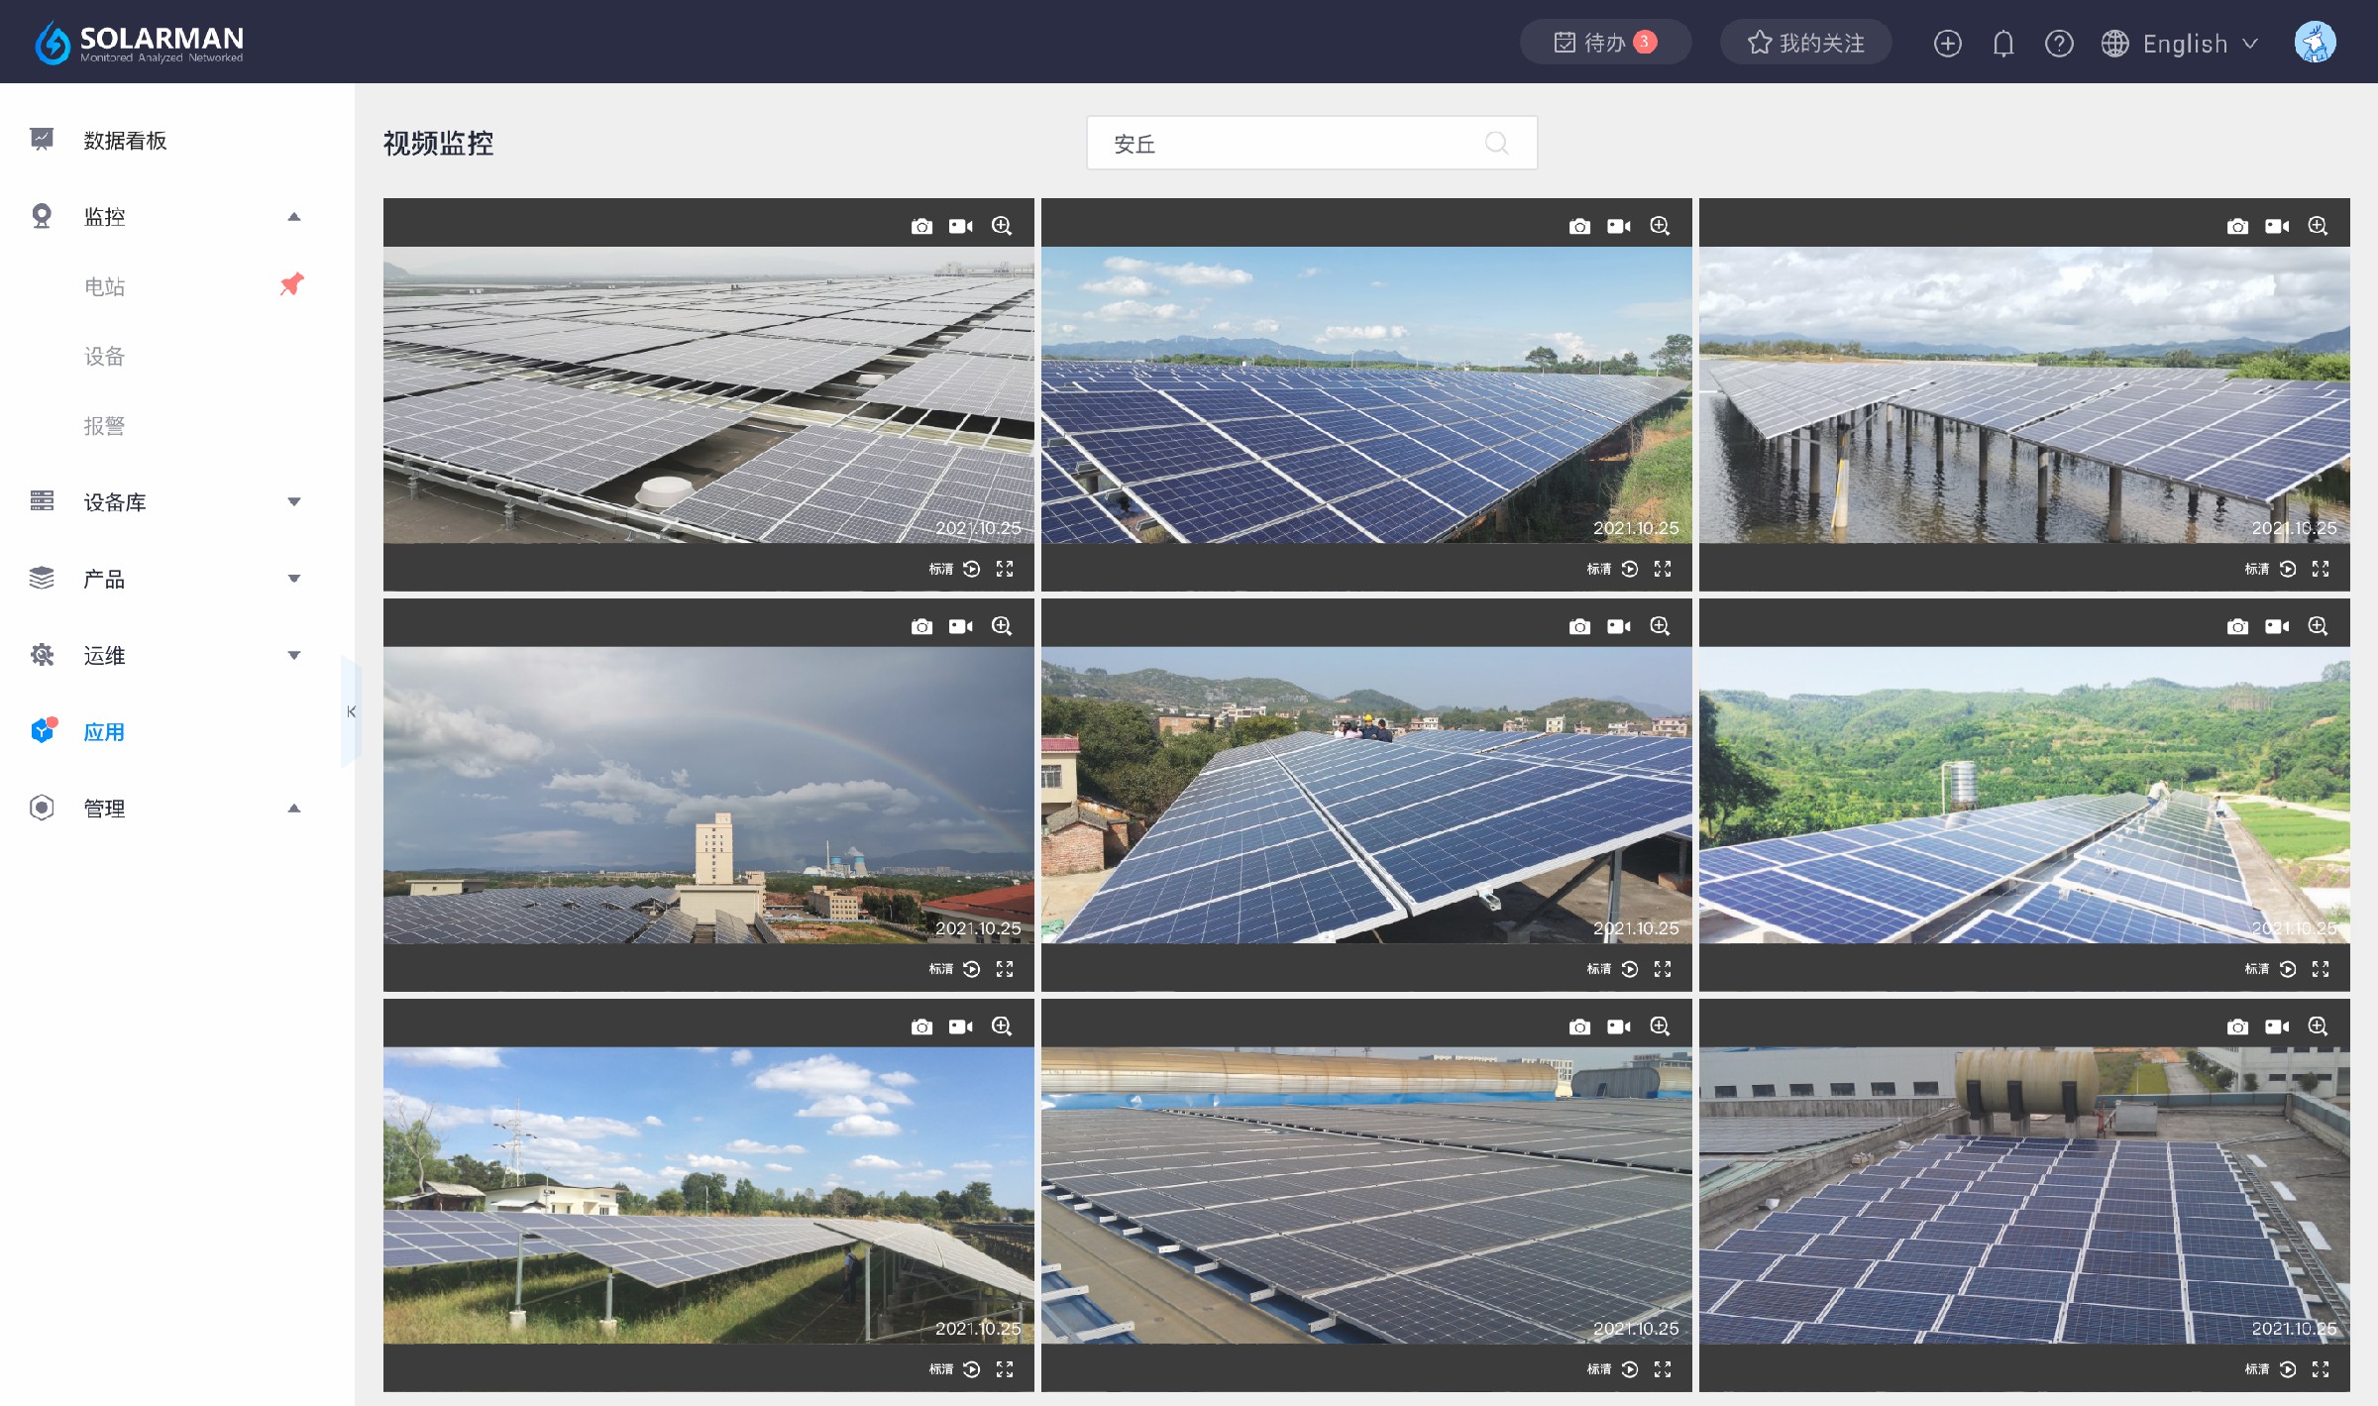Zoom in on solar-over-water camera feed
Image resolution: width=2378 pixels, height=1406 pixels.
[2318, 226]
